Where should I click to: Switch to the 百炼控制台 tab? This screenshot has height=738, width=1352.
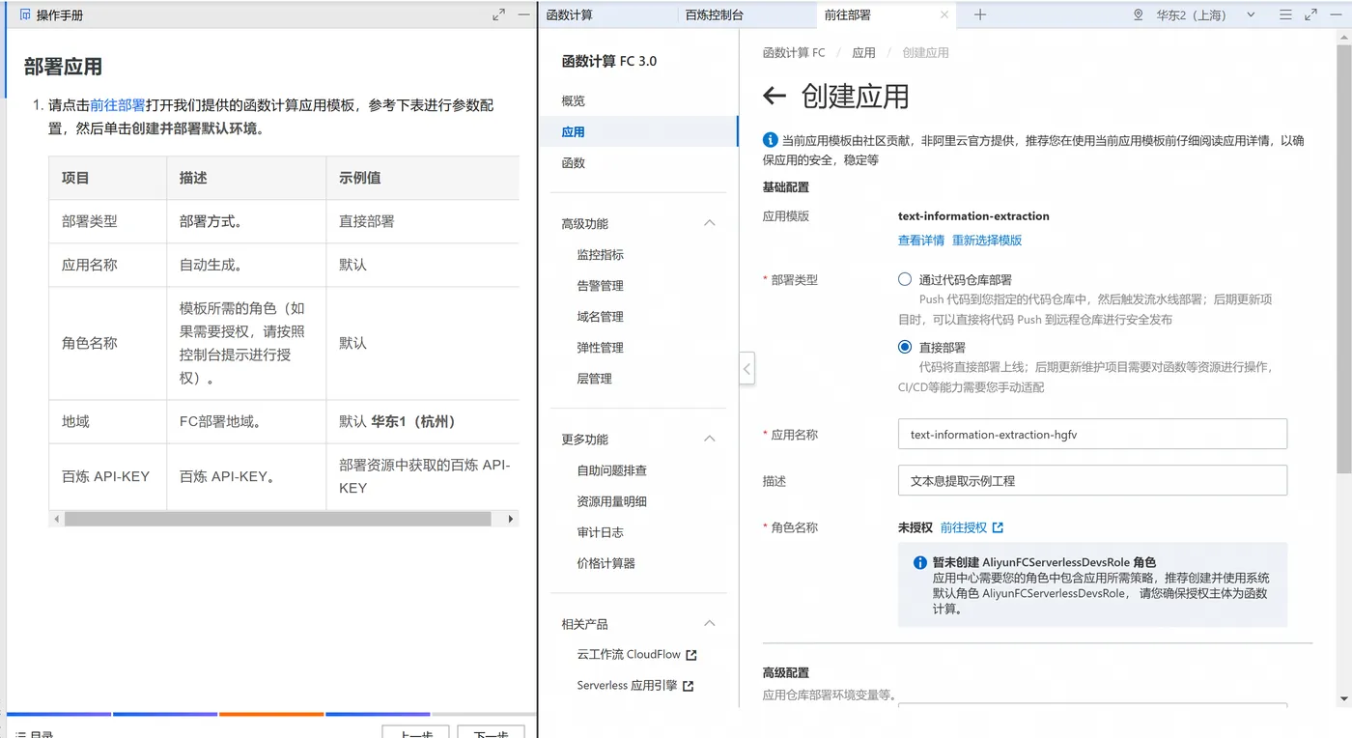[714, 14]
